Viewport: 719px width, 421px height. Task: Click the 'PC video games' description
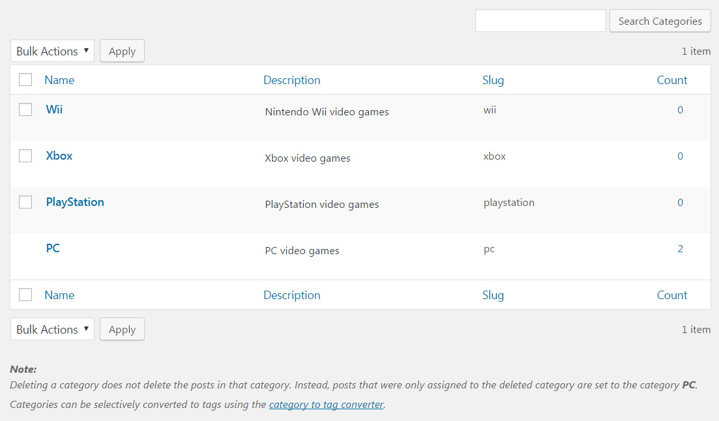[x=302, y=251]
